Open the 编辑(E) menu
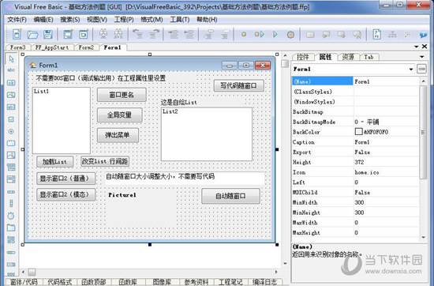Viewport: 434px width, 286px height. click(x=43, y=20)
